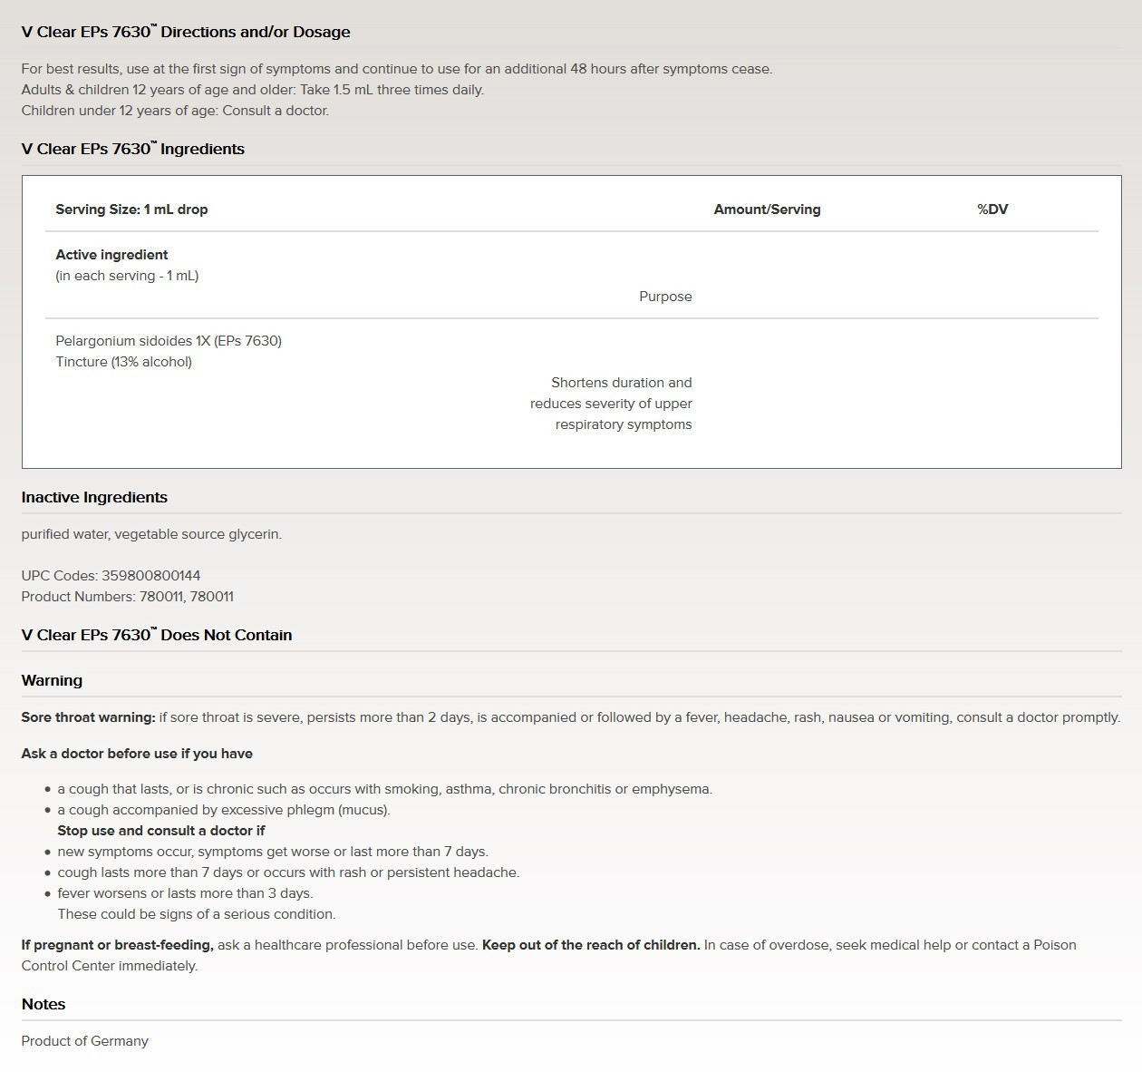The height and width of the screenshot is (1072, 1142).
Task: Click the Ask a doctor before use heading
Action: pos(137,754)
